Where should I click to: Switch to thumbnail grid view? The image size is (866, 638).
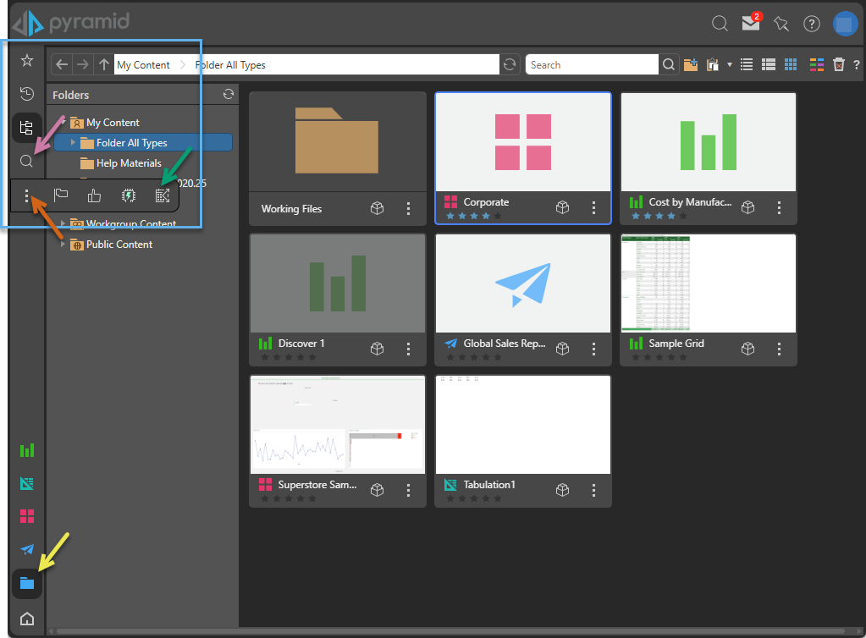click(x=791, y=64)
